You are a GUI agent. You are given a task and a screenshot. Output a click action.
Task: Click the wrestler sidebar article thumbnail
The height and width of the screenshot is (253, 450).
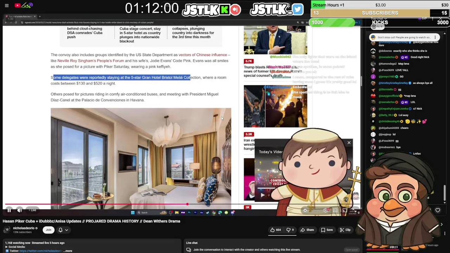(275, 106)
